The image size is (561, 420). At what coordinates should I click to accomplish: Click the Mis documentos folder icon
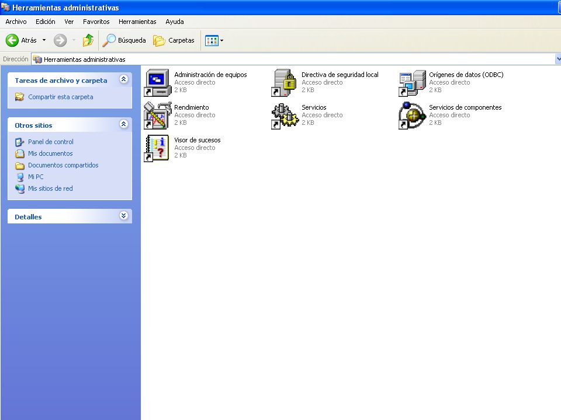[20, 154]
